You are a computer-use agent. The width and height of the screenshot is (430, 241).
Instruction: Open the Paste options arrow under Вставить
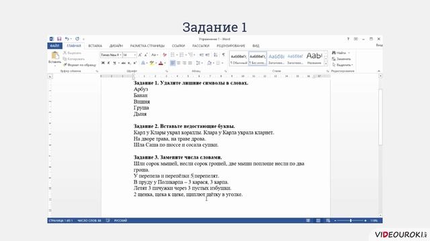point(55,66)
